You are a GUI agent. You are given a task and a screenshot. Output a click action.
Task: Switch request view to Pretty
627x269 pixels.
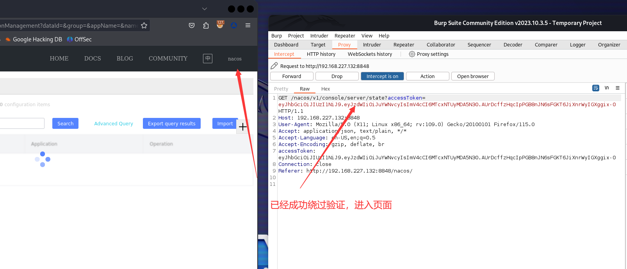tap(281, 89)
